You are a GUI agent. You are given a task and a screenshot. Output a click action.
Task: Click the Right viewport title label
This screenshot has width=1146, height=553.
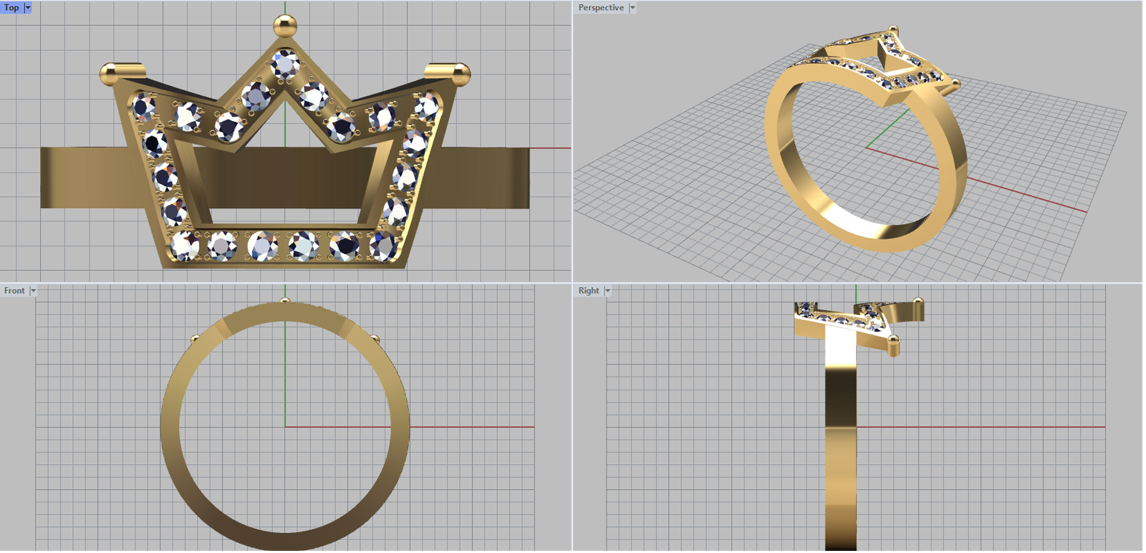pyautogui.click(x=589, y=291)
